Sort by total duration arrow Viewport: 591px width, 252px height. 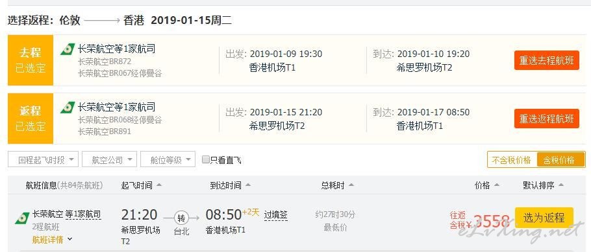coord(351,185)
